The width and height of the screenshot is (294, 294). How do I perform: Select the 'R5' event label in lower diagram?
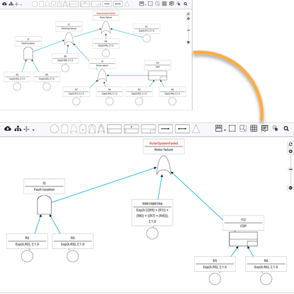[215, 264]
